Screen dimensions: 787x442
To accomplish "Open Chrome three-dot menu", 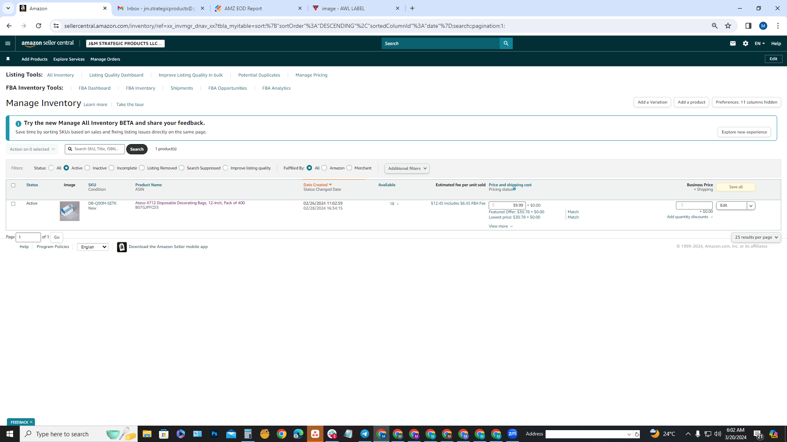I will [778, 26].
